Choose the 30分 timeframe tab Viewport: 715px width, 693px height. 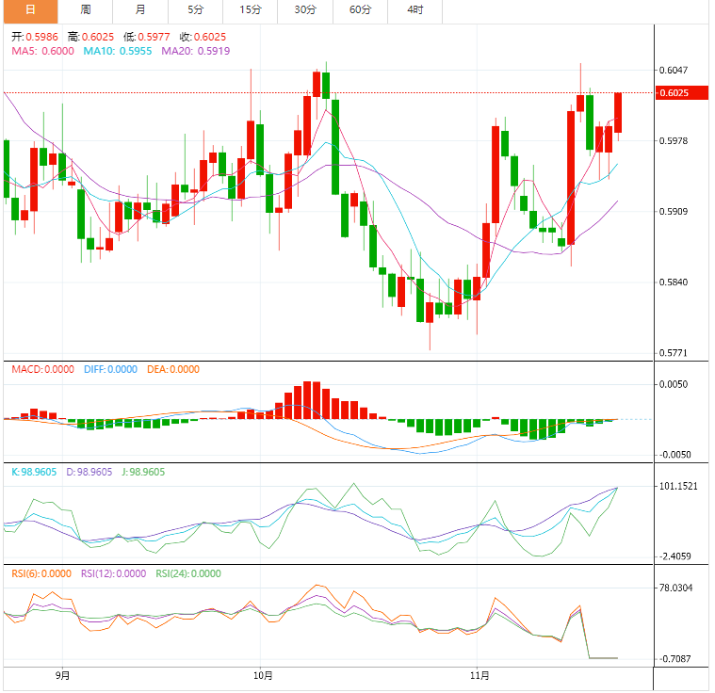305,10
